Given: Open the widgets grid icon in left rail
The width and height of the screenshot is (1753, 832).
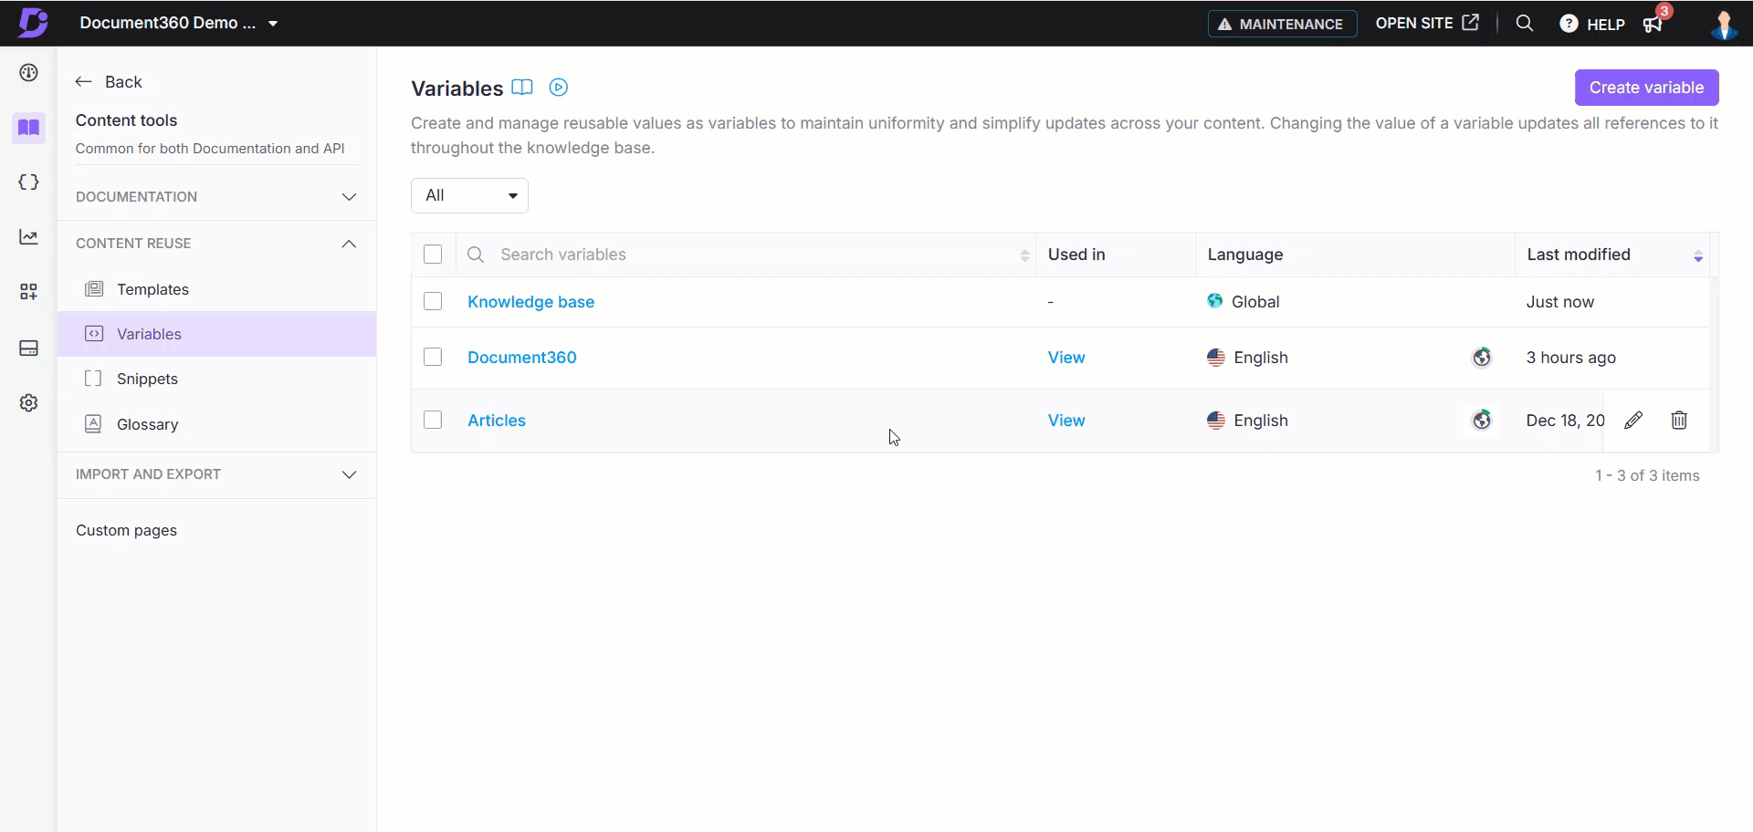Looking at the screenshot, I should click(x=28, y=292).
